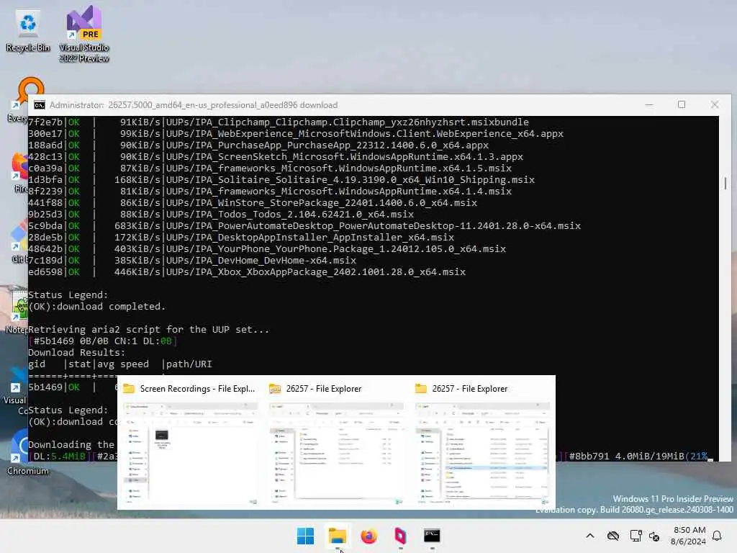This screenshot has width=737, height=553.
Task: Click the DevHome-x64.msix download line
Action: (192, 261)
